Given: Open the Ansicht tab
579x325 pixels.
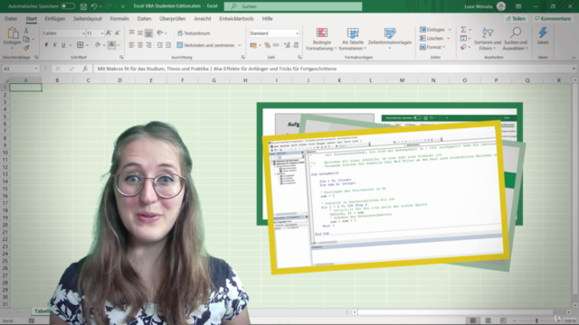Looking at the screenshot, I should 203,18.
